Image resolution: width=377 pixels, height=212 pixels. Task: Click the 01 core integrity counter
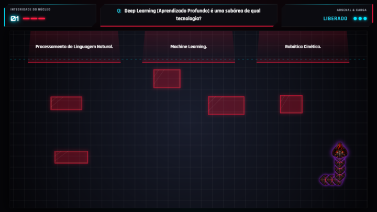point(15,18)
